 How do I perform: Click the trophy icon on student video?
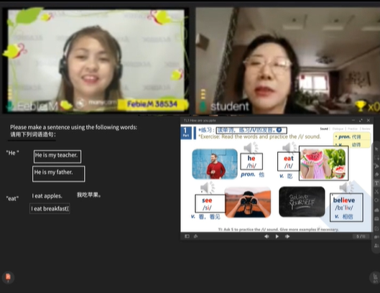click(360, 106)
